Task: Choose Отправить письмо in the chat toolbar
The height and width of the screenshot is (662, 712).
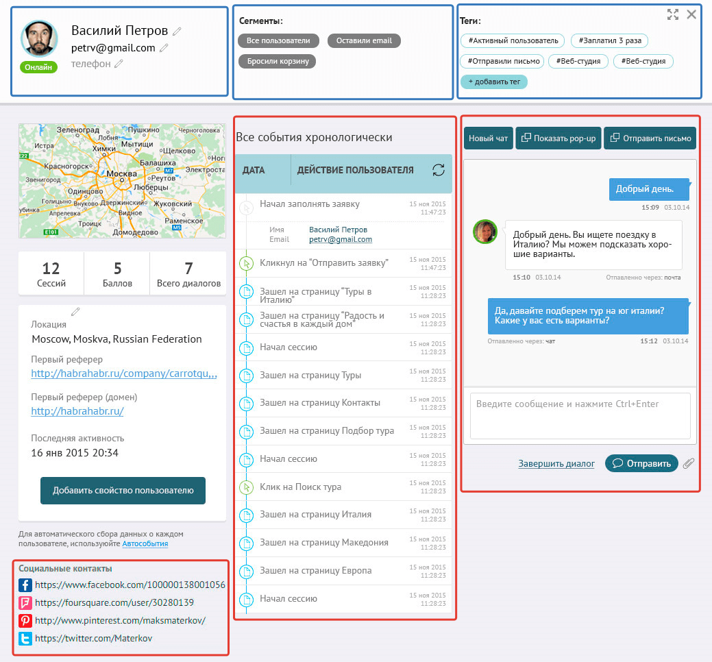Action: (650, 138)
